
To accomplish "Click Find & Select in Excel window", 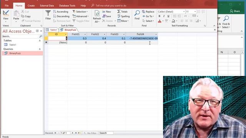I will coord(226,22).
